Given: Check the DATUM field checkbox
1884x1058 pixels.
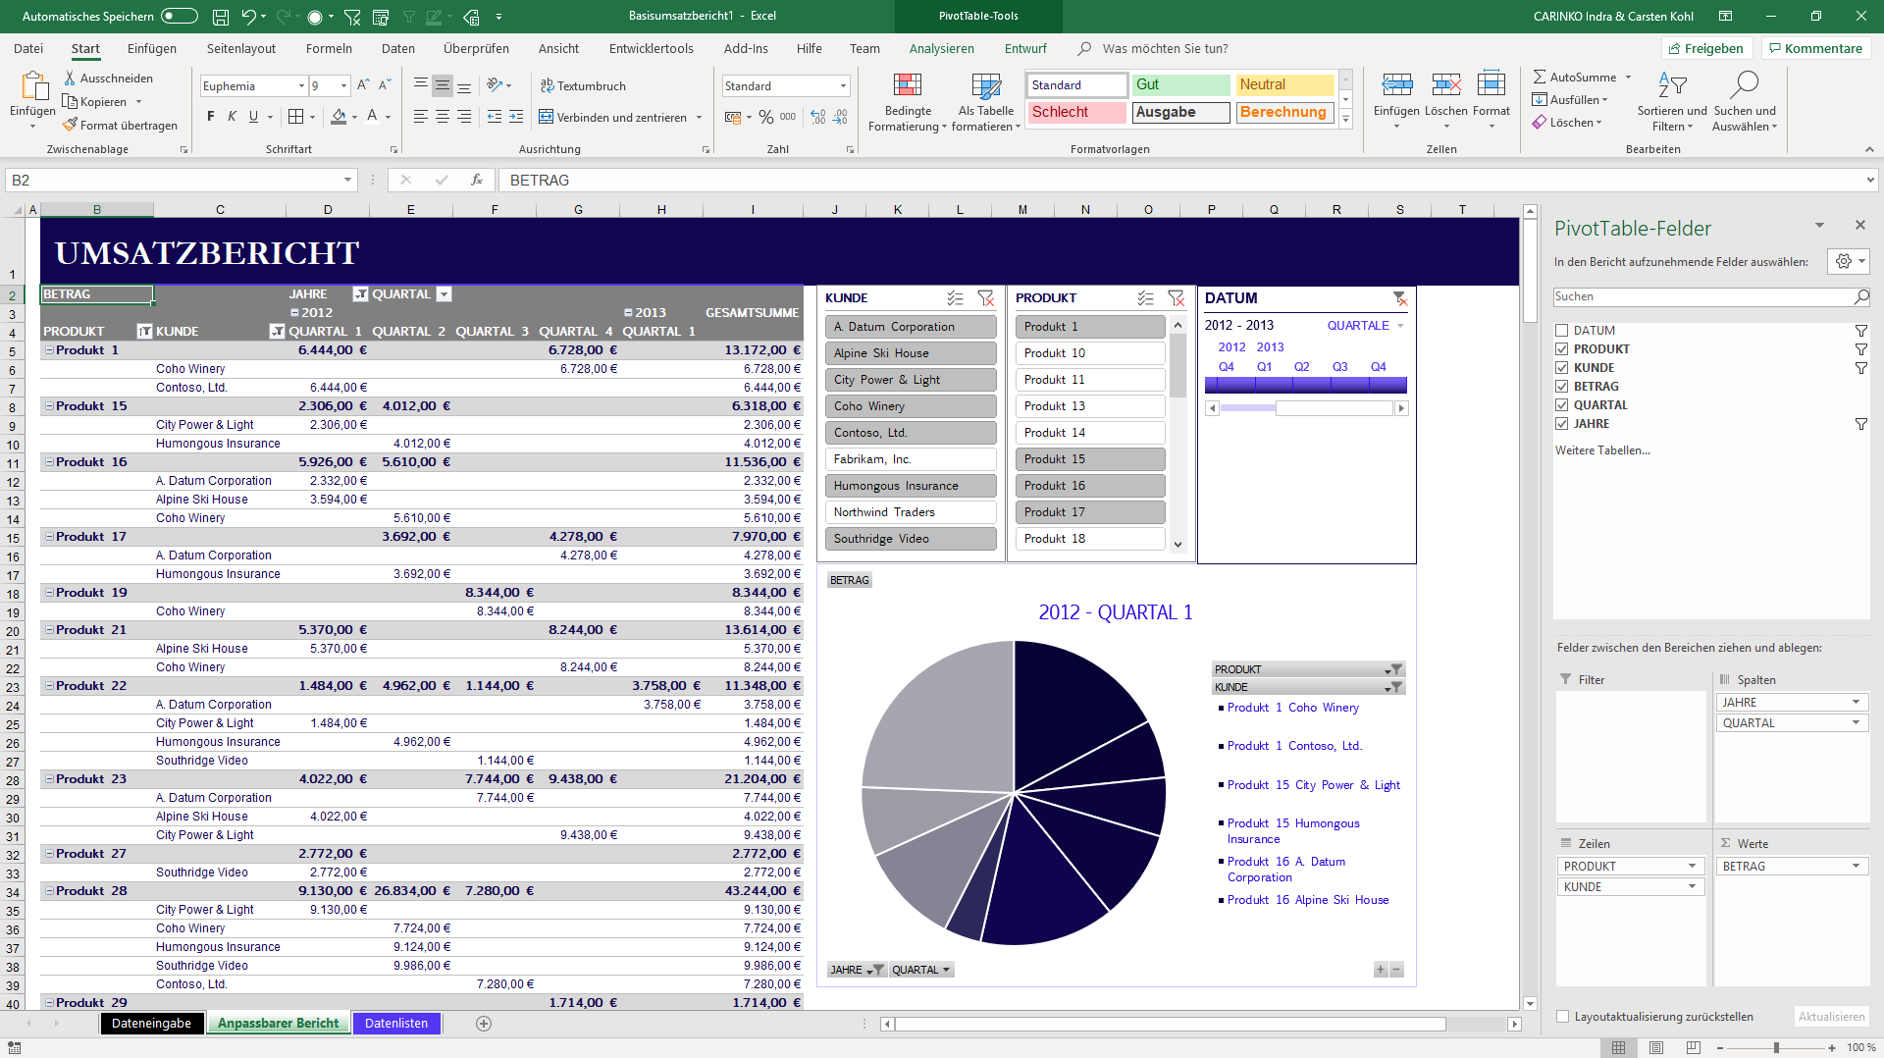Looking at the screenshot, I should coord(1562,331).
